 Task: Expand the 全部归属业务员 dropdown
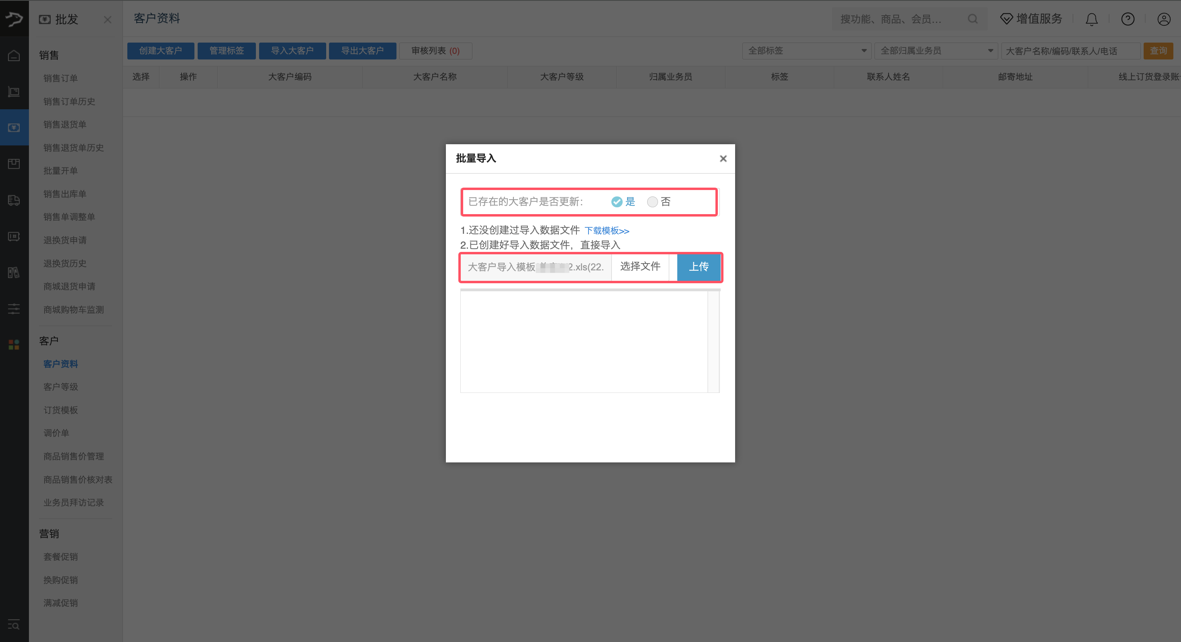(x=936, y=51)
